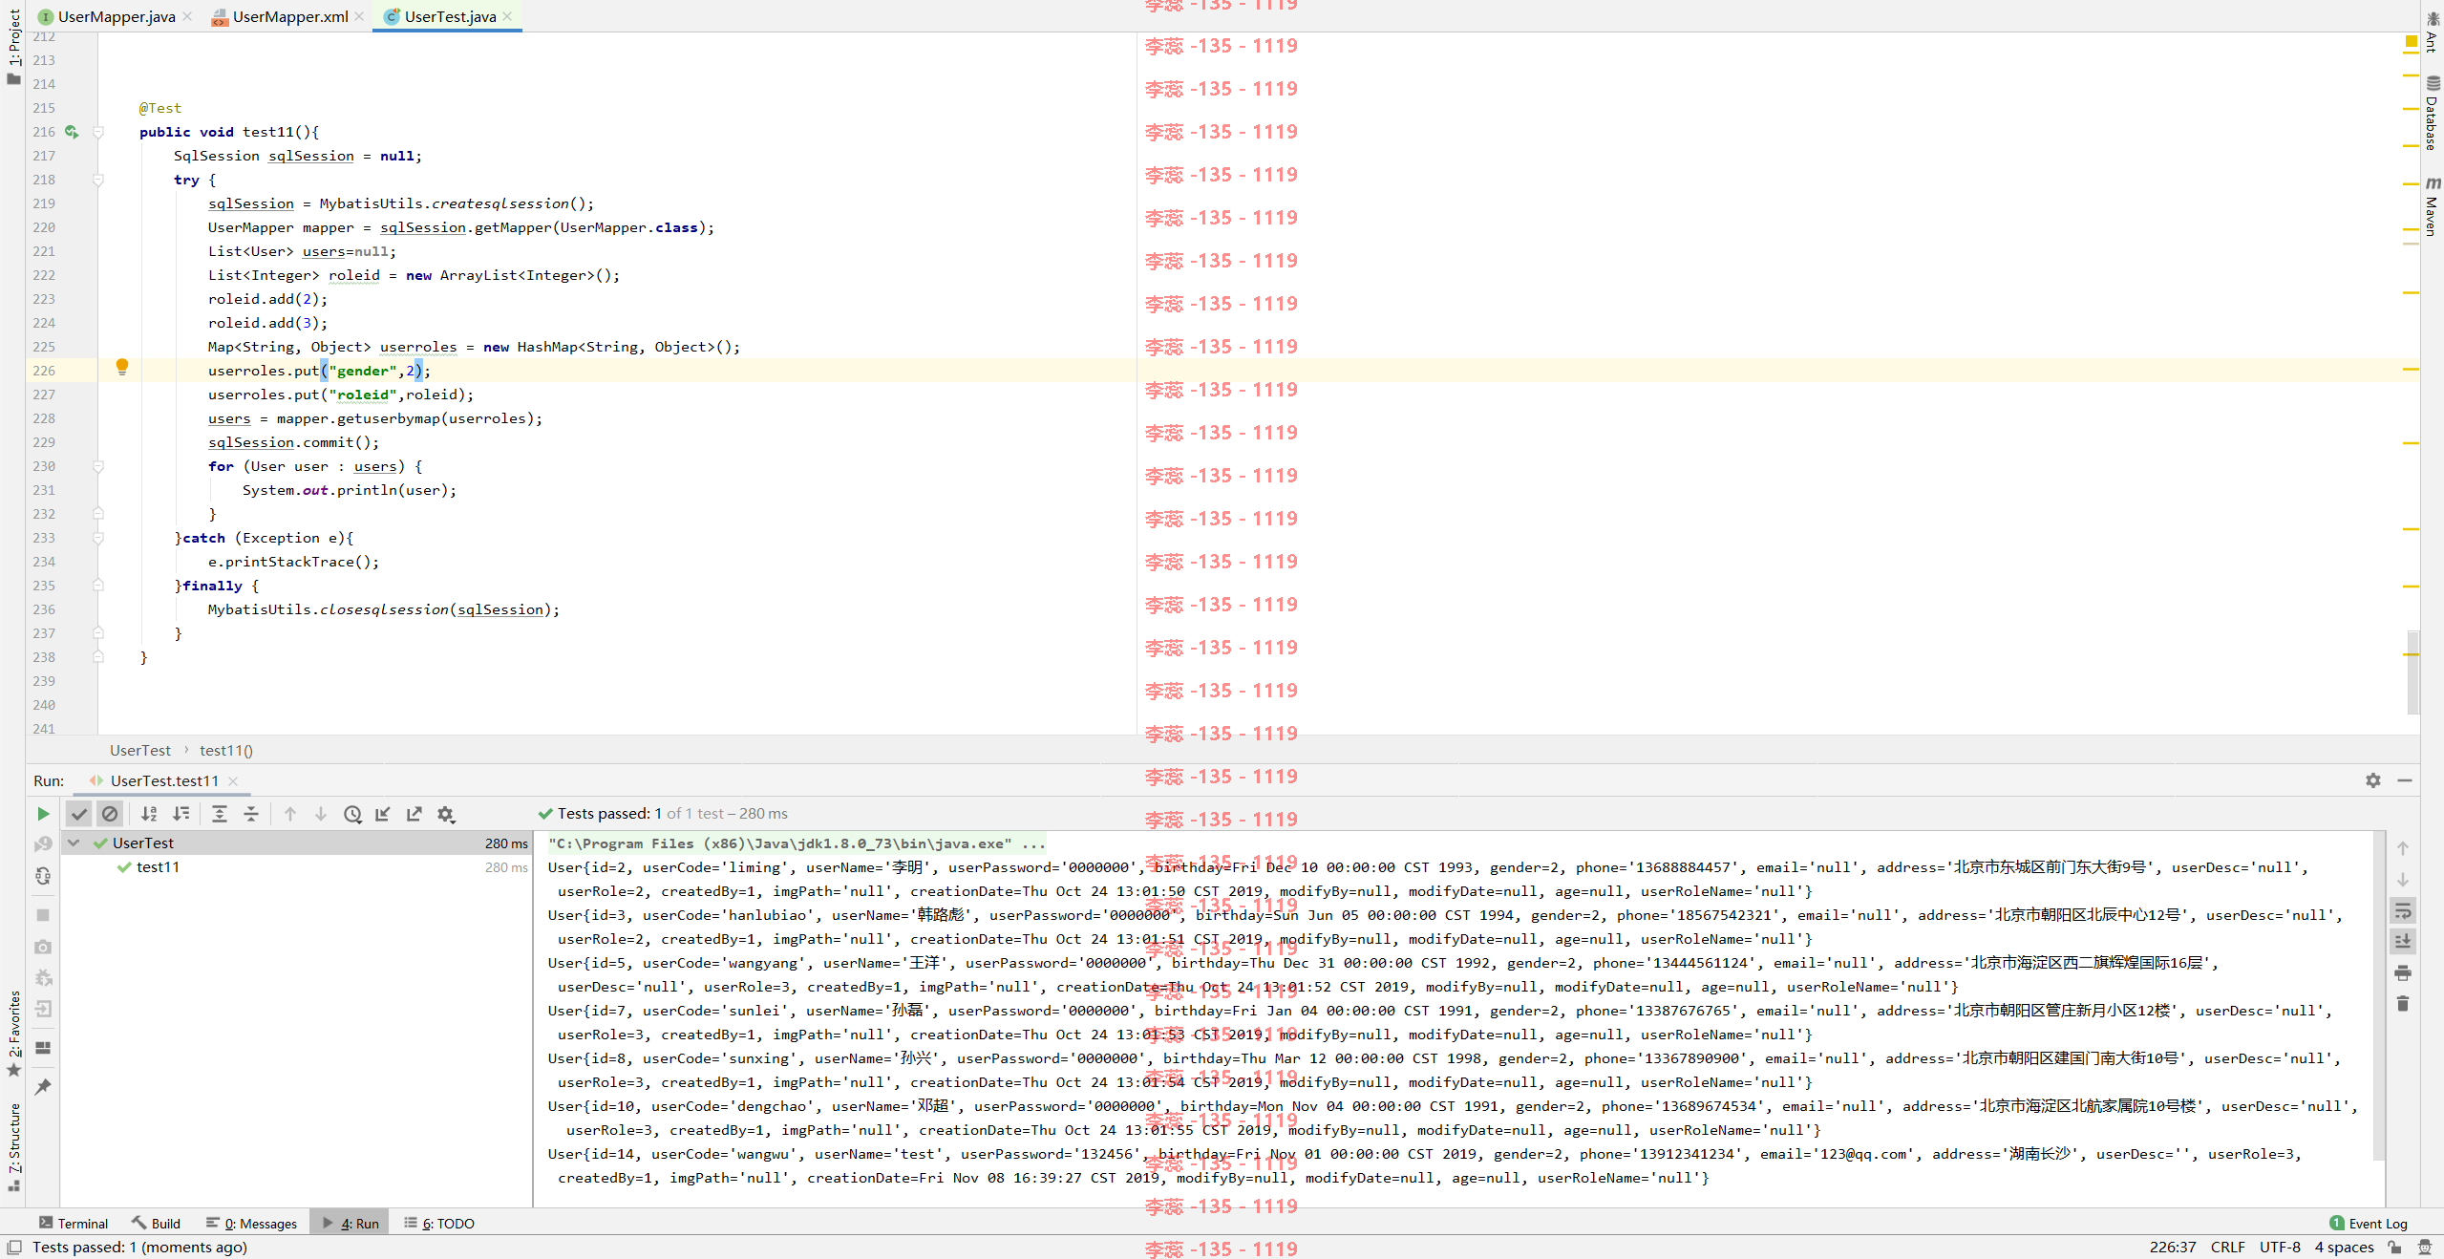Open the Maven tool window
Viewport: 2444px width, 1259px height.
2432,206
